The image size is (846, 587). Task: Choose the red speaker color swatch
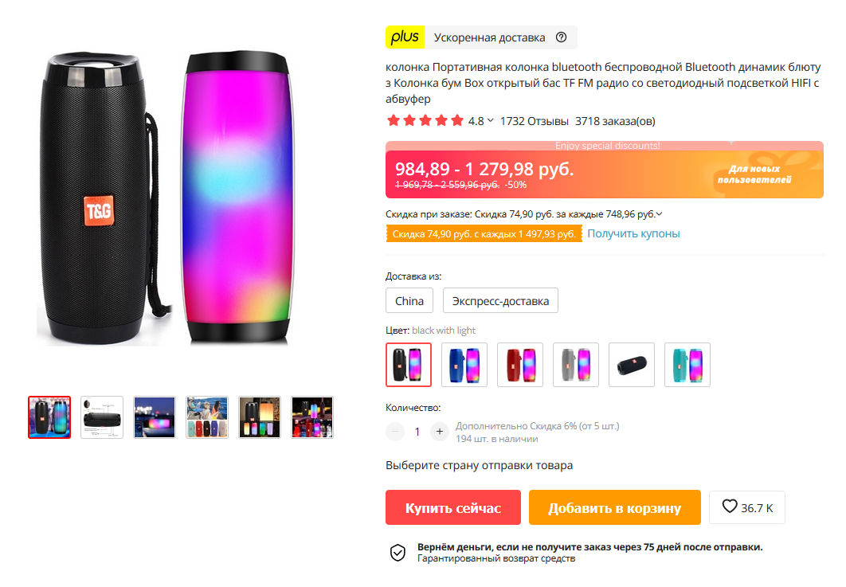coord(520,365)
